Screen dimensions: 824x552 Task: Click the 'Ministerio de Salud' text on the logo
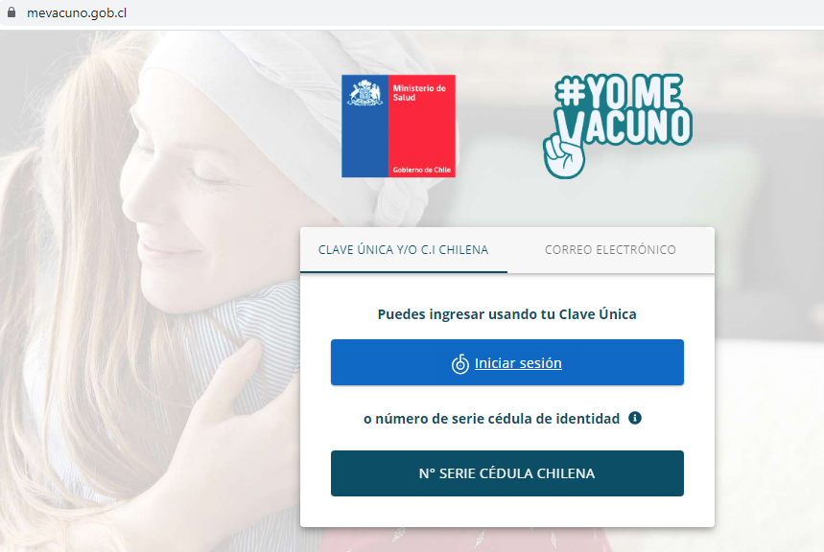pos(419,93)
